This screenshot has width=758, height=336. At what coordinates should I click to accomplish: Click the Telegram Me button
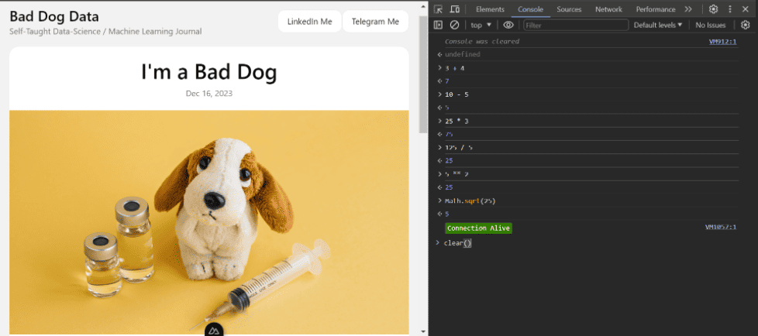tap(375, 22)
